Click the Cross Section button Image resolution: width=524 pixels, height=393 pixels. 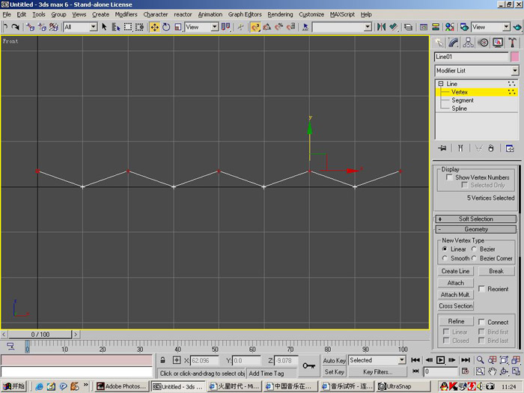pos(455,305)
